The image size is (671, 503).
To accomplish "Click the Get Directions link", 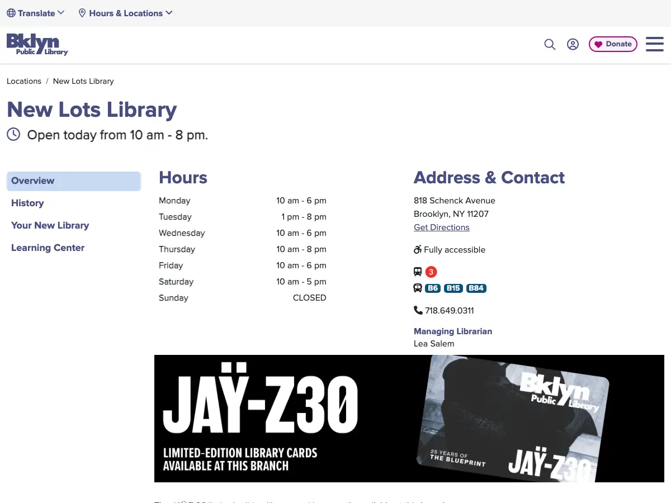I will point(442,227).
